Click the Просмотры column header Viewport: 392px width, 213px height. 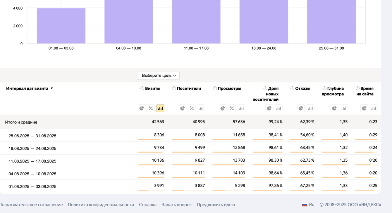229,88
